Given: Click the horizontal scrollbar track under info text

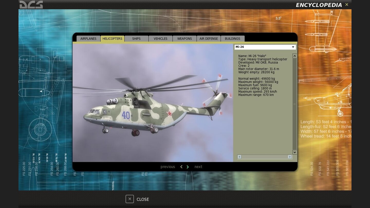Looking at the screenshot, I should click(x=265, y=157).
